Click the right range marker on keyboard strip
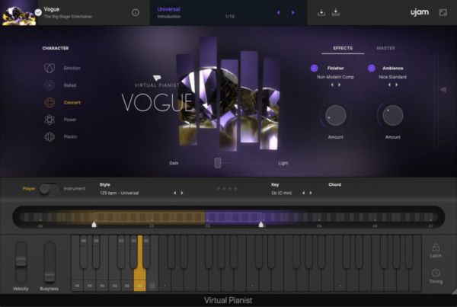This screenshot has width=457, height=307. pos(261,224)
